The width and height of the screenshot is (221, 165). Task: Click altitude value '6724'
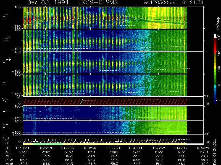[204, 152]
